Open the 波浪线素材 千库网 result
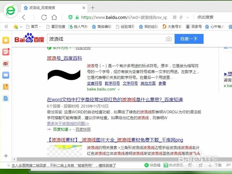Screen dimensions: 232x174 point(115,140)
